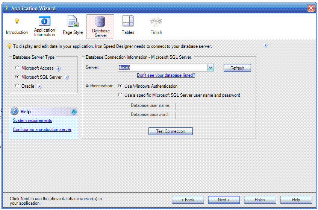
Task: Choose Oracle as the database server type
Action: (x=17, y=86)
